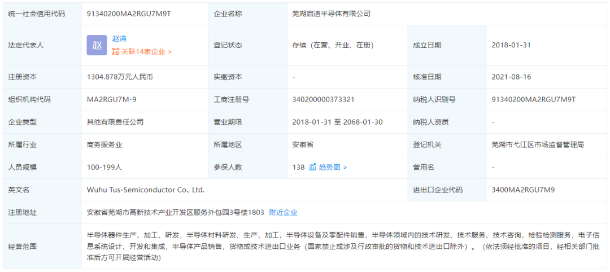The height and width of the screenshot is (272, 610).
Task: Select credit code 91340200MA2RGU7M9T in first row
Action: click(x=129, y=14)
